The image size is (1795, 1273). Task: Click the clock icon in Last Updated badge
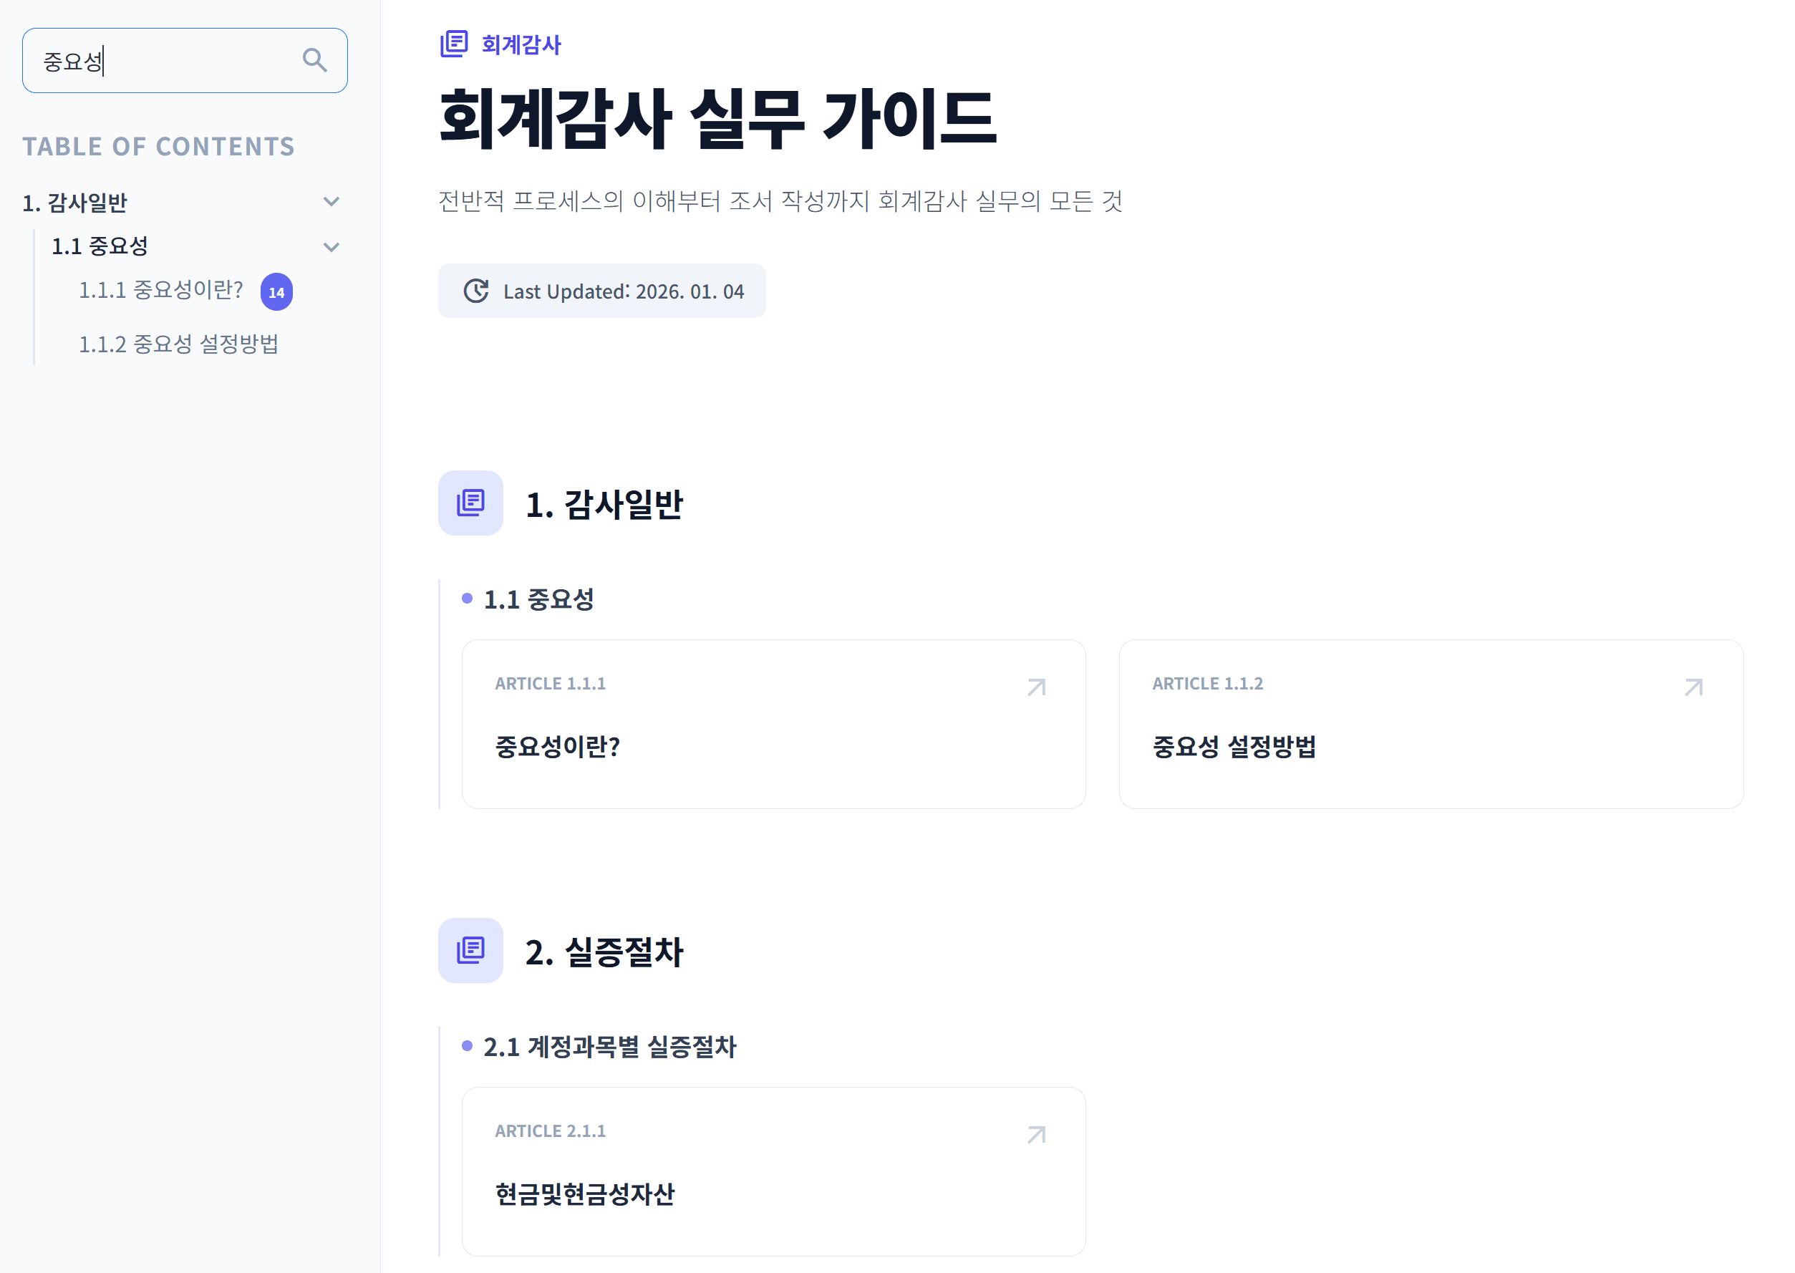tap(476, 291)
